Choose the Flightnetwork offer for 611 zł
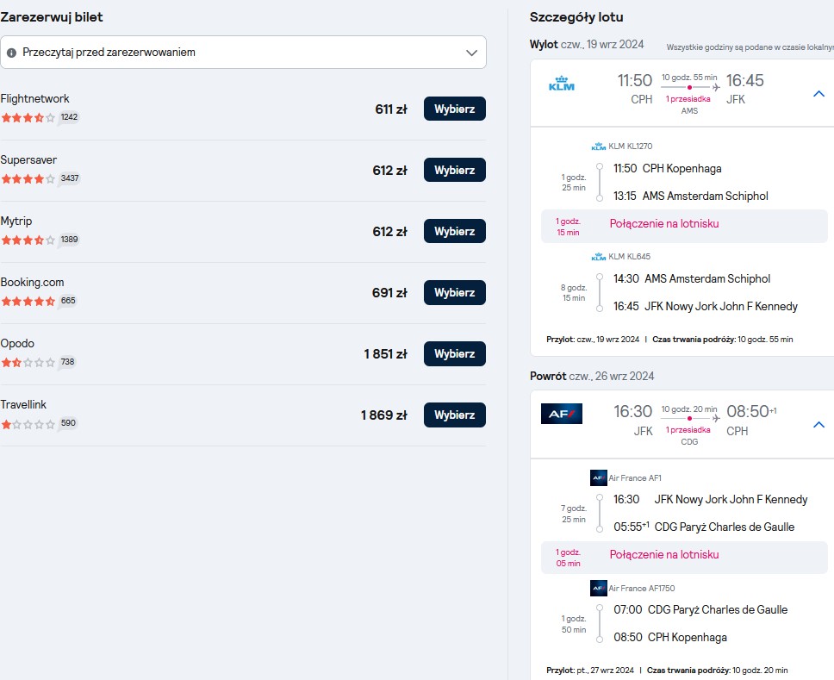Screen dimensions: 834x680 (x=455, y=109)
